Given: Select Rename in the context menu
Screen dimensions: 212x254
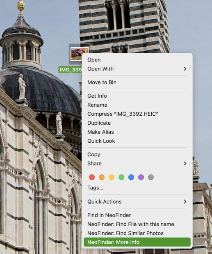Looking at the screenshot, I should 137,105.
